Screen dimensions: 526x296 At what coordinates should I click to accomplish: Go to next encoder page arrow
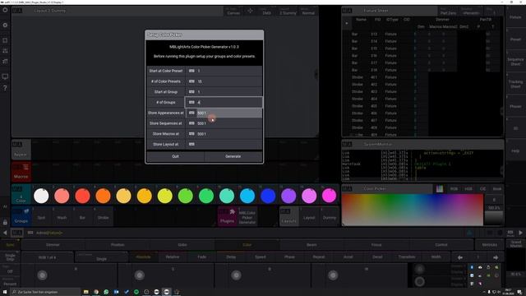click(496, 257)
